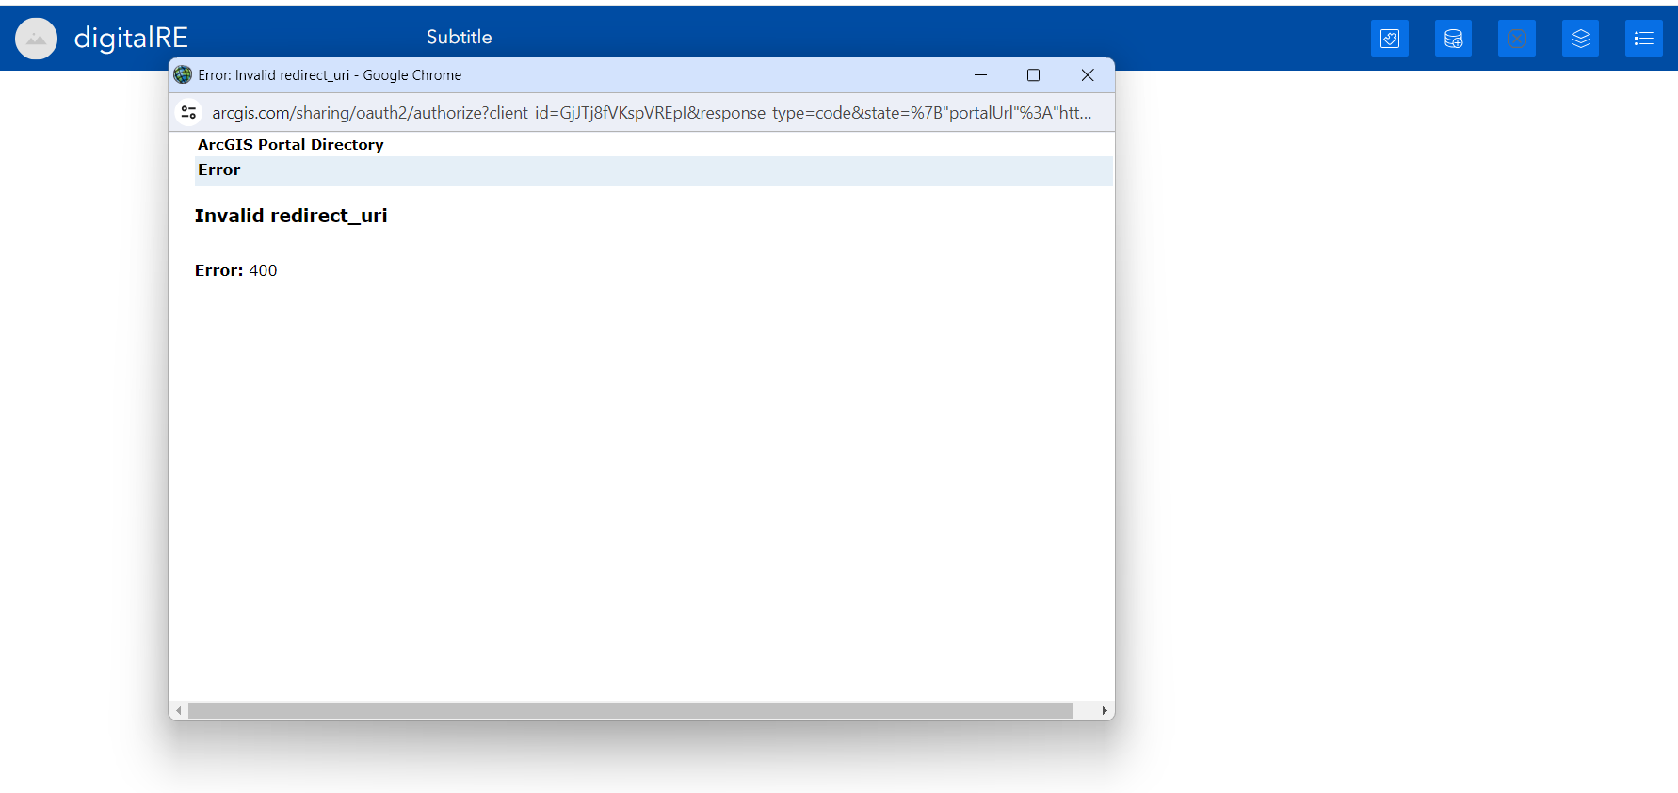This screenshot has width=1678, height=793.
Task: Close the Invalid redirect_uri popup window
Action: [1088, 74]
